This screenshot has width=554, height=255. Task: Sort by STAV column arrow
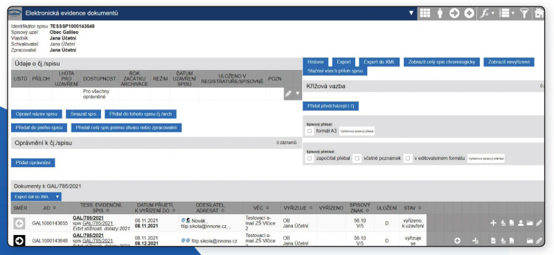[x=420, y=208]
